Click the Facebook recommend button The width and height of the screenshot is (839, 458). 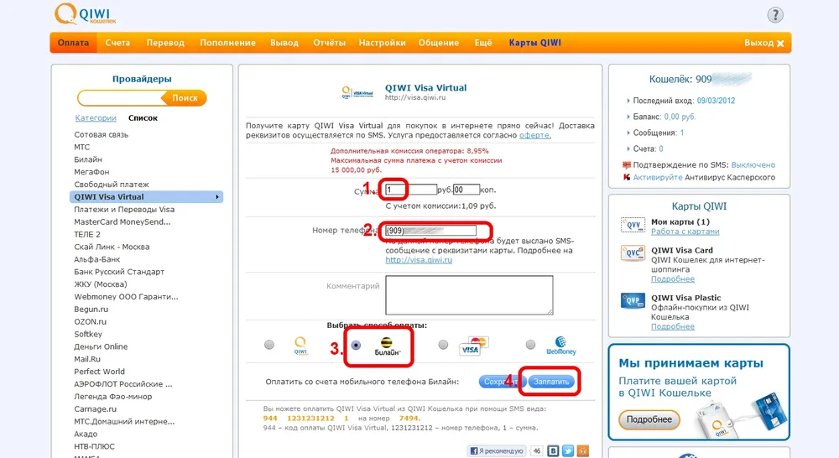tap(497, 451)
